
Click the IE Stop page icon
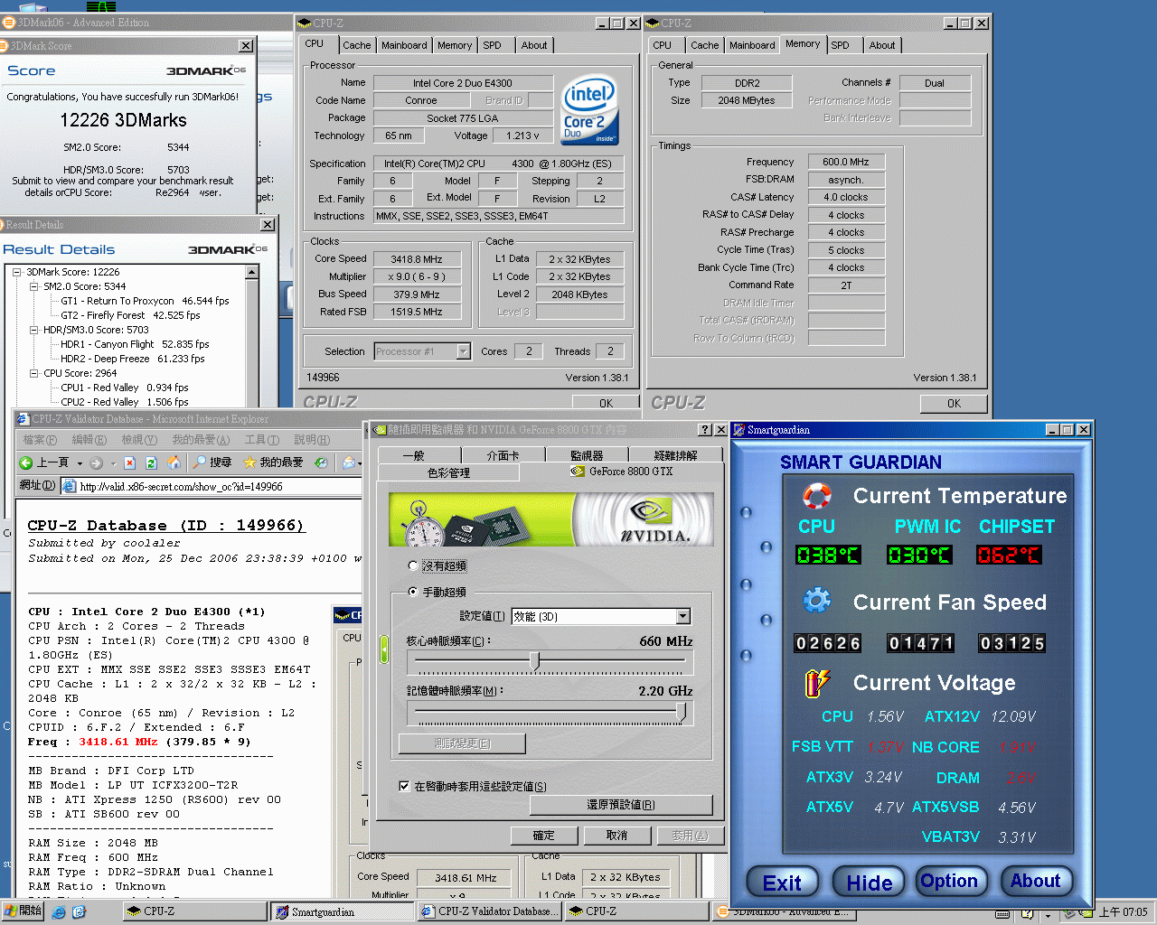coord(129,462)
